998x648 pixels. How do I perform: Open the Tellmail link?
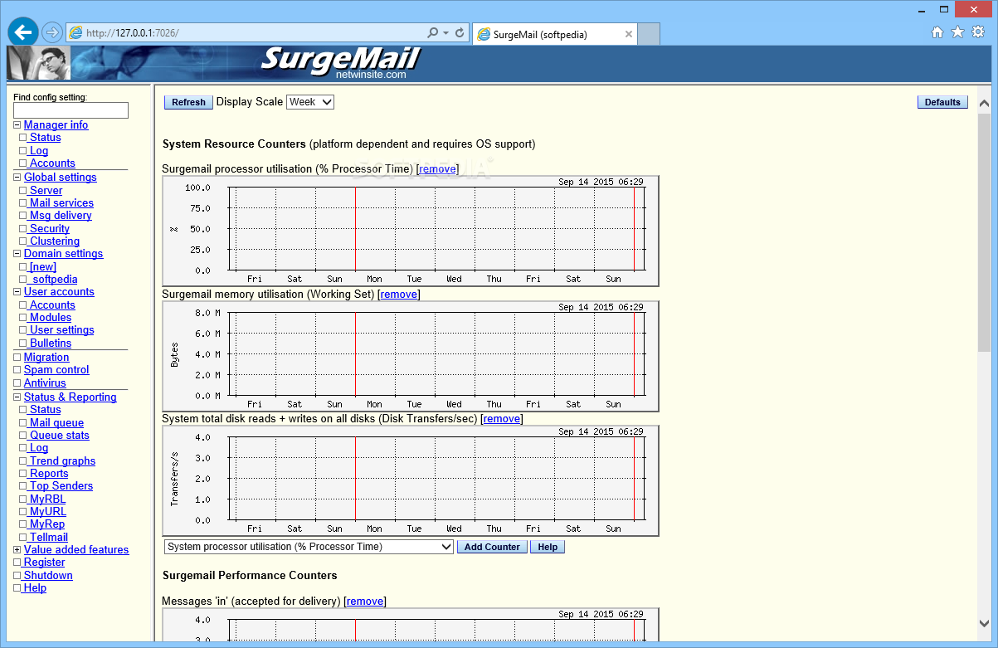click(x=49, y=538)
